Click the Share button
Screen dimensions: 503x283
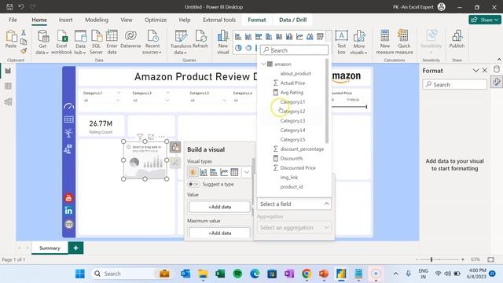[x=485, y=20]
